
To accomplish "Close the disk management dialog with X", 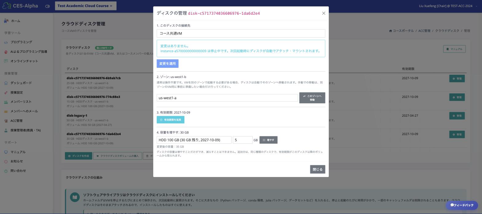I will pyautogui.click(x=323, y=13).
